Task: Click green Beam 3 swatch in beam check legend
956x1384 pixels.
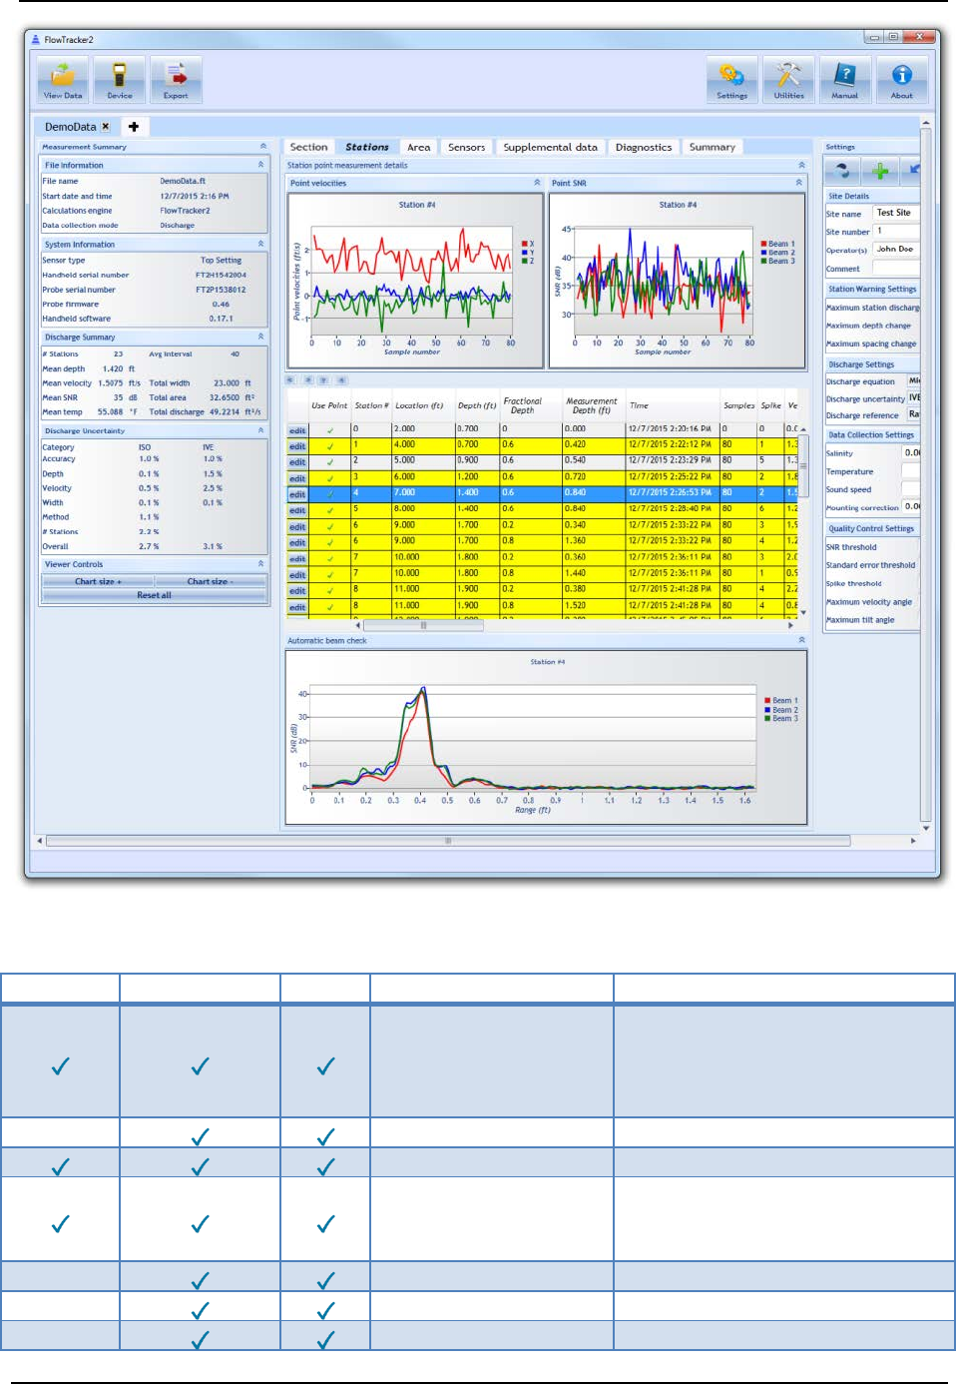Action: coord(767,718)
